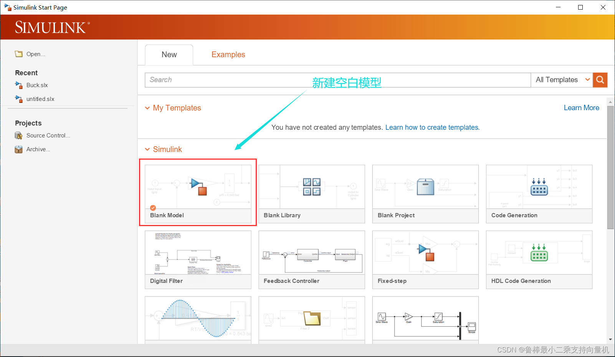Switch to the Examples tab
Image resolution: width=615 pixels, height=357 pixels.
point(228,55)
